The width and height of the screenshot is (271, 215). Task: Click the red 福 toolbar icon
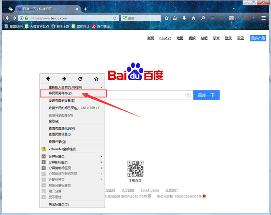[x=247, y=18]
